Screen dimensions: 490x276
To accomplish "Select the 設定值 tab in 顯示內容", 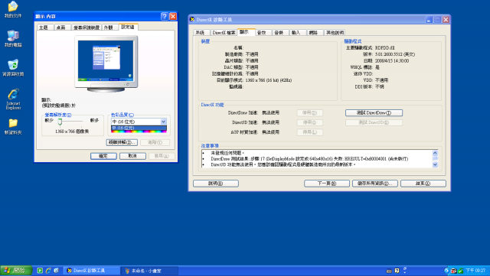I will [x=129, y=27].
